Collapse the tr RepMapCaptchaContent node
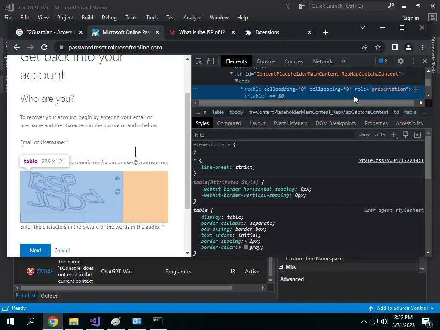The image size is (440, 330). point(231,73)
